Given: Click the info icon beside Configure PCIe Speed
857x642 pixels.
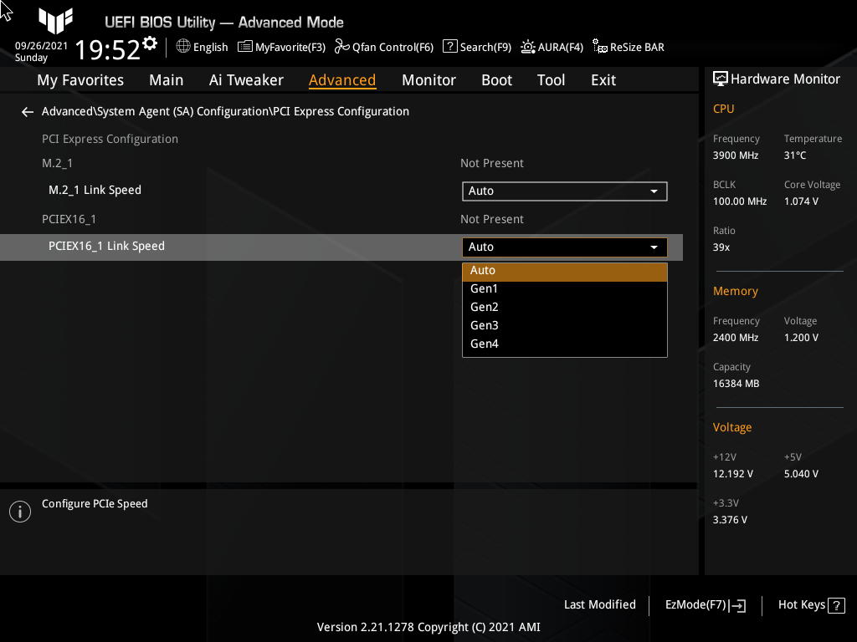Looking at the screenshot, I should click(x=19, y=511).
